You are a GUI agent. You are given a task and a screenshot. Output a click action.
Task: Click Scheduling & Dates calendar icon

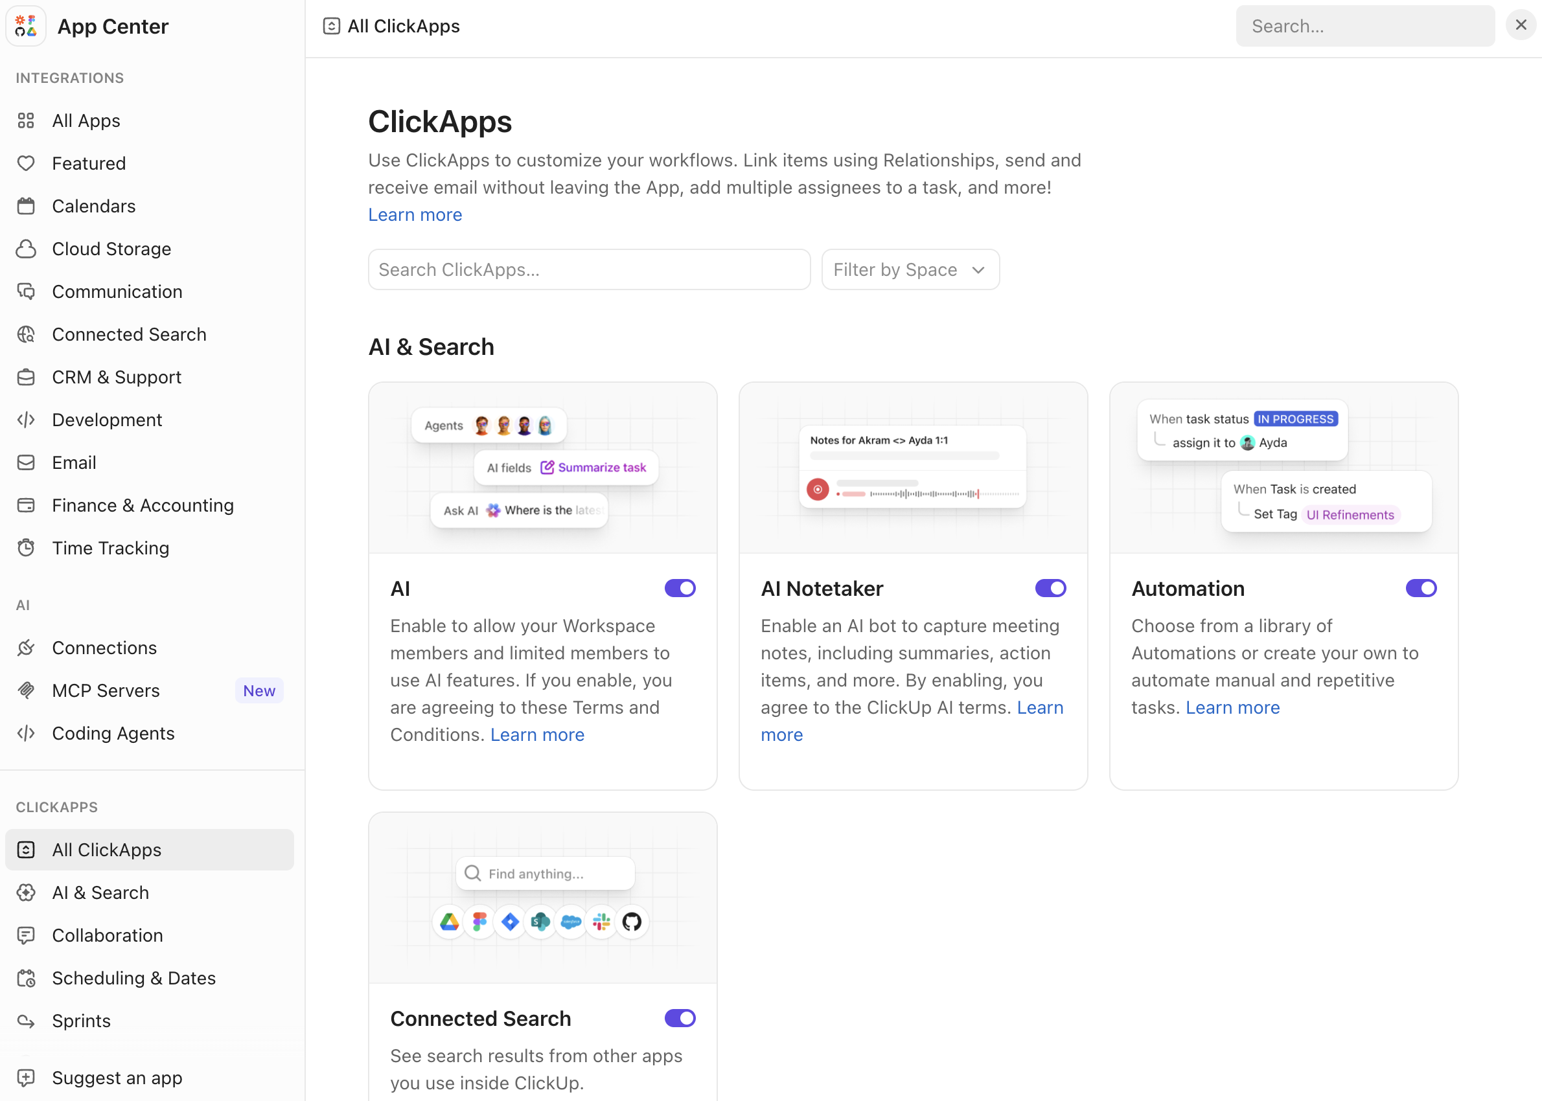pyautogui.click(x=26, y=977)
